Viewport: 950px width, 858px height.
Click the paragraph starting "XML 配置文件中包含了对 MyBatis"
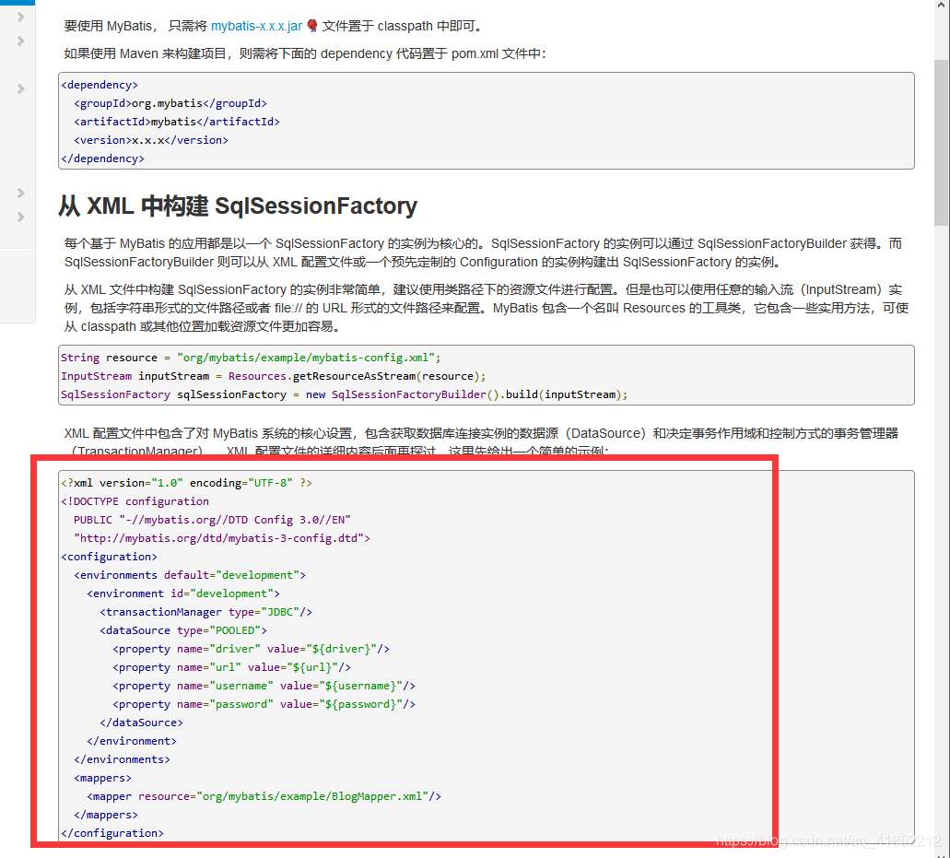[481, 441]
